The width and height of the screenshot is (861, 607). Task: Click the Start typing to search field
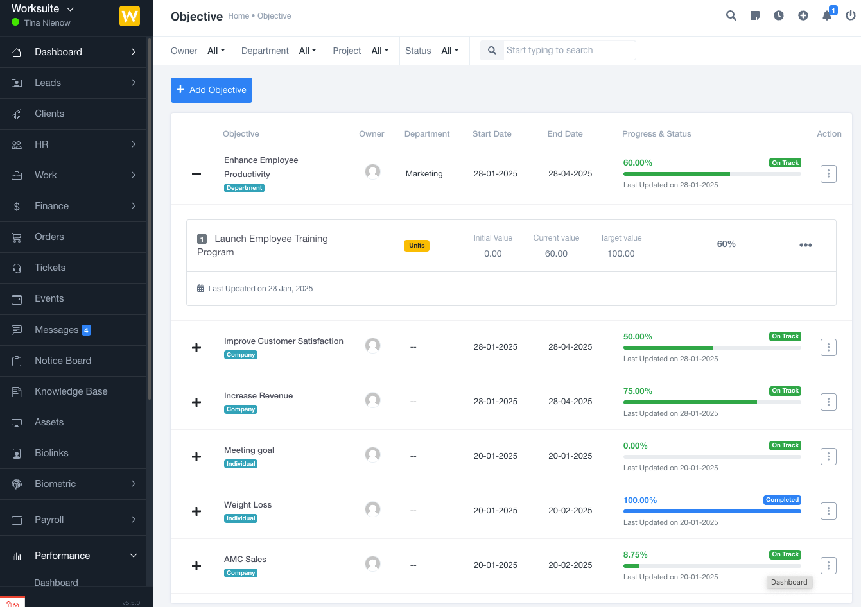(569, 51)
